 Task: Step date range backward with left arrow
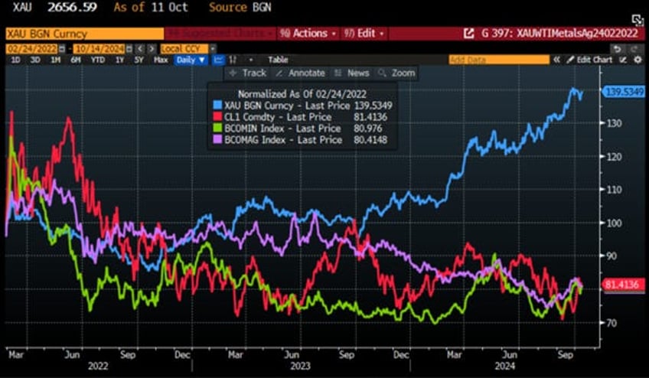point(140,49)
